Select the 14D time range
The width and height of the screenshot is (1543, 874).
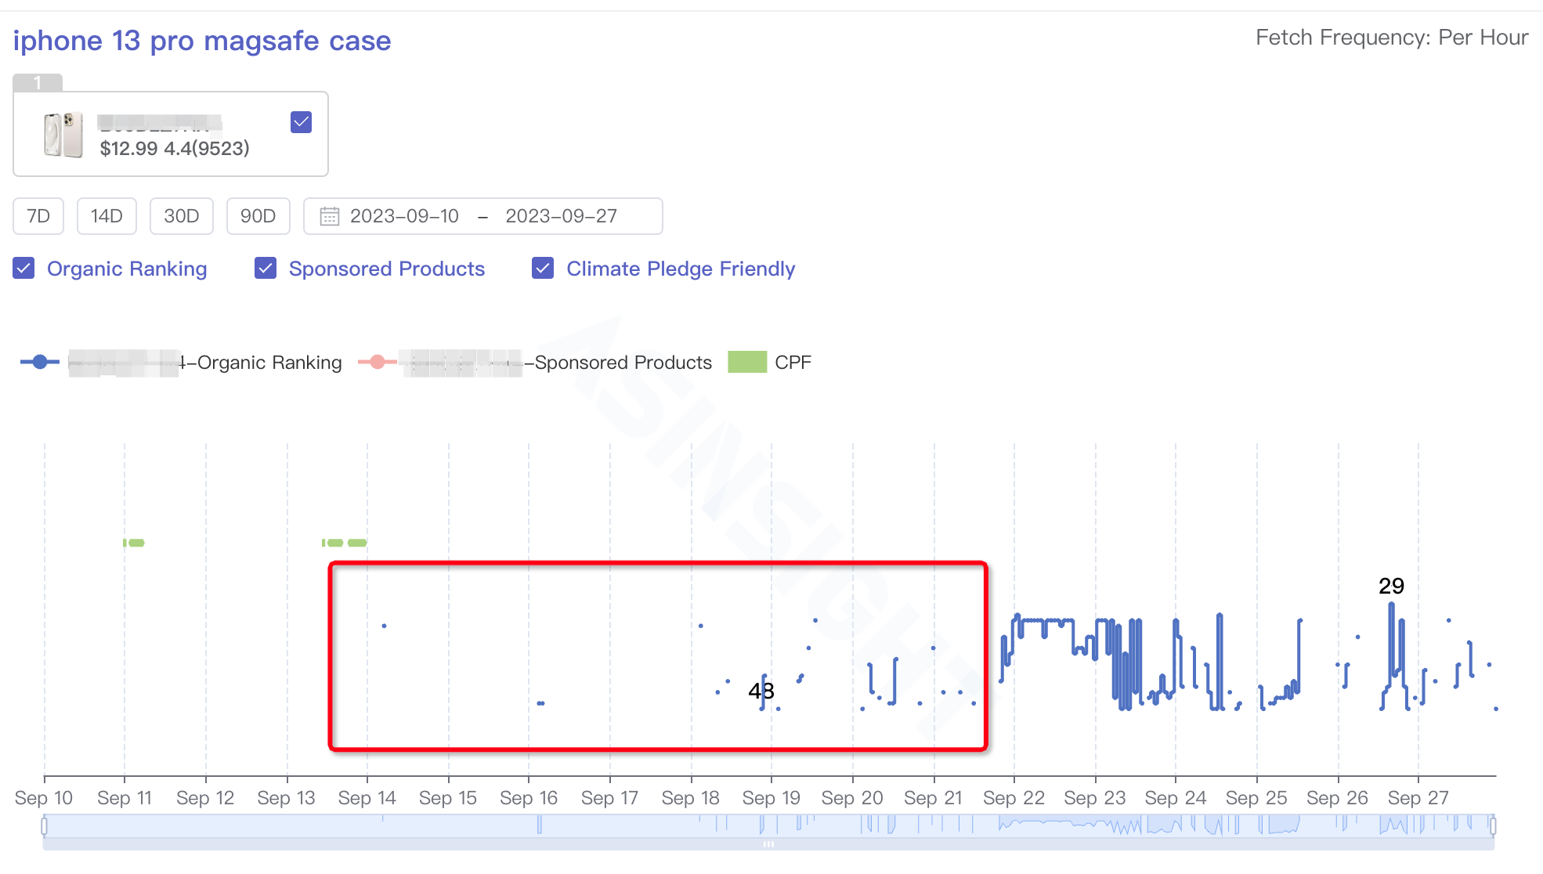pyautogui.click(x=107, y=216)
